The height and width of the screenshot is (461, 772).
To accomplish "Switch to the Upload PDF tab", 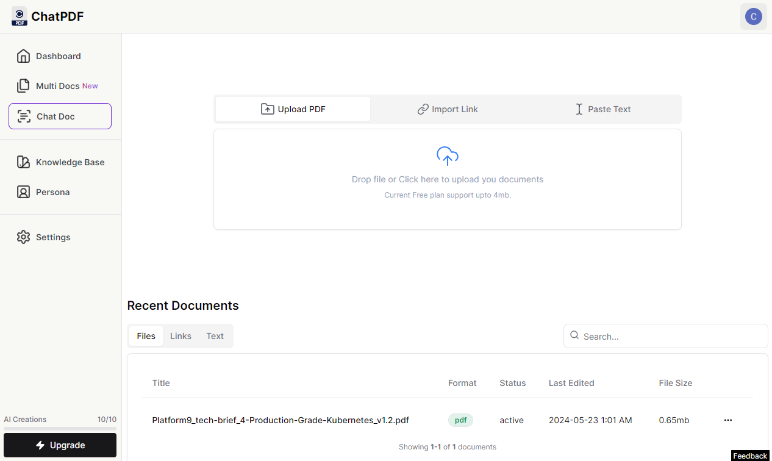I will coord(293,109).
